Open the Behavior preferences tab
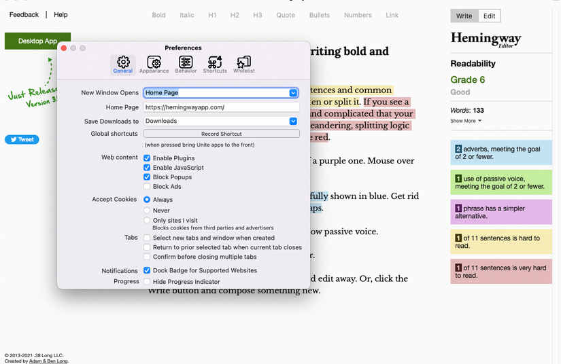Viewport: 561px width, 364px height. pyautogui.click(x=186, y=65)
